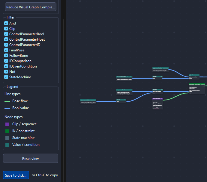Click Save to disk button
This screenshot has width=207, height=182.
coord(16,175)
